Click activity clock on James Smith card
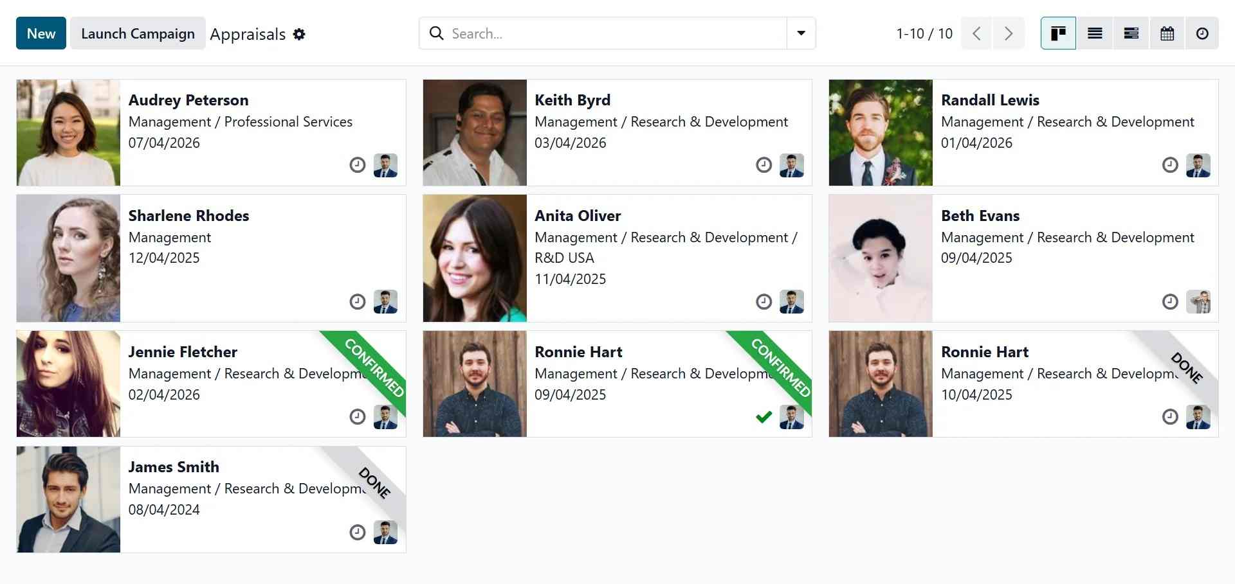This screenshot has height=584, width=1235. (358, 532)
